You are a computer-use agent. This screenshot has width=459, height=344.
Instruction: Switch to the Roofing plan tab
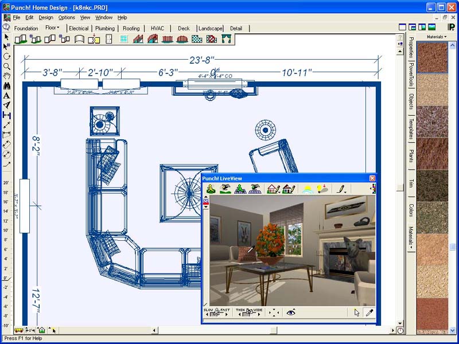[x=131, y=28]
